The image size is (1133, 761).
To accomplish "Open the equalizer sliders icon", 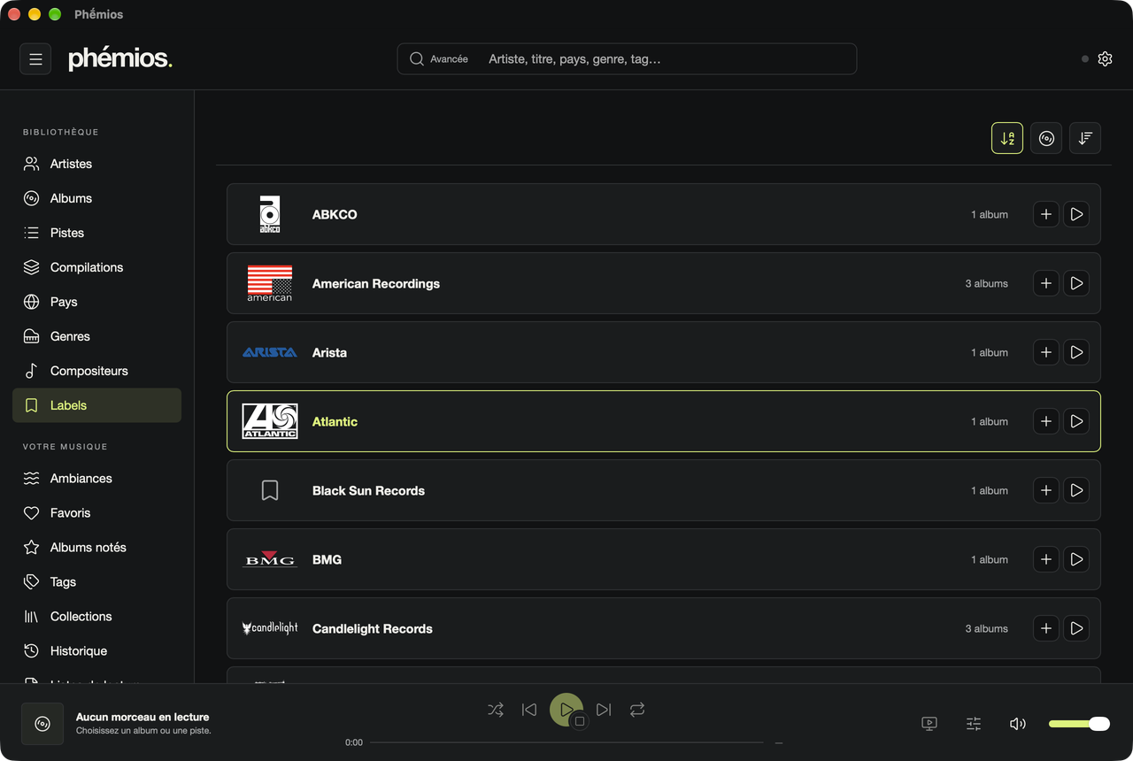I will click(974, 724).
